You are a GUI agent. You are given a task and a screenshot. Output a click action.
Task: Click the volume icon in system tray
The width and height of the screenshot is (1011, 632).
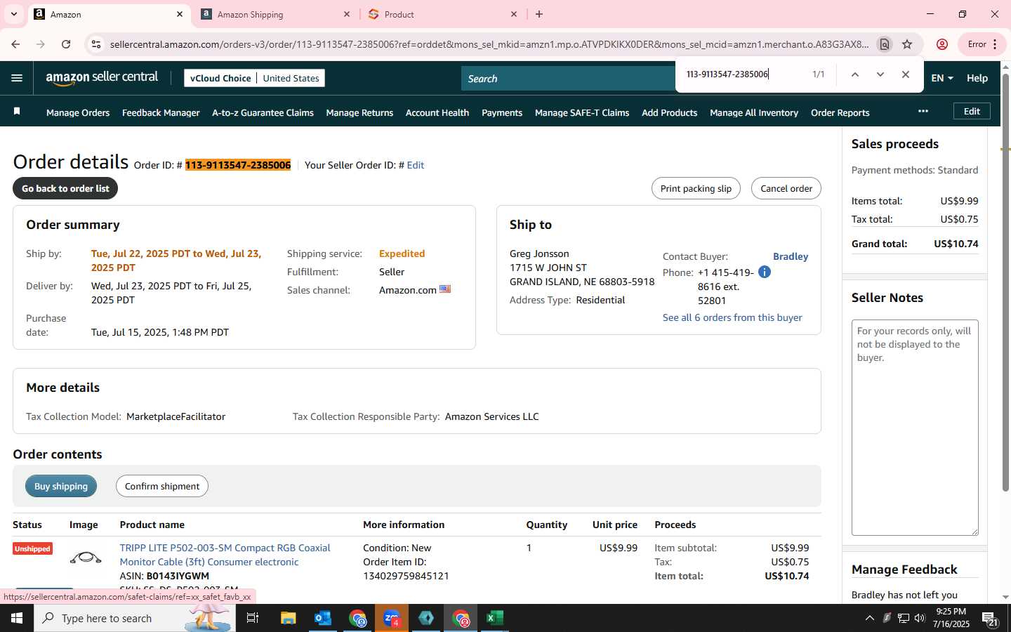point(920,618)
